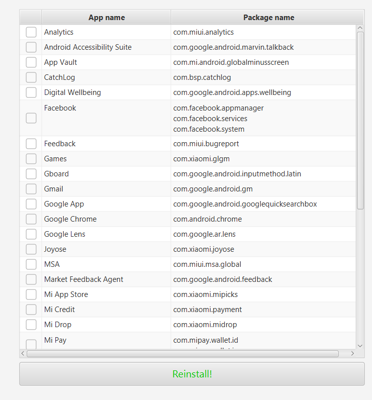
Task: Select the Facebook app name cell
Action: 106,118
